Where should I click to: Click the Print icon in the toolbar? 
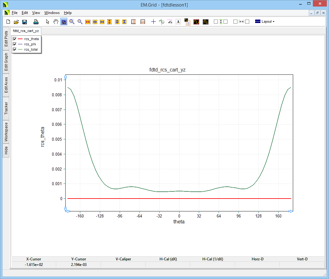point(36,22)
